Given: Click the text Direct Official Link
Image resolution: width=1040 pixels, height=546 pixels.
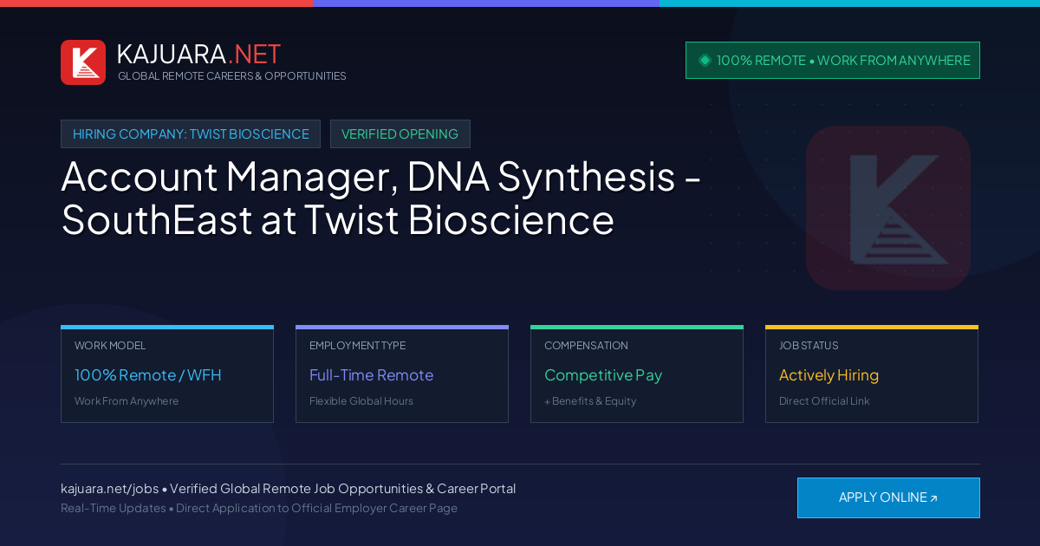Looking at the screenshot, I should [x=824, y=401].
